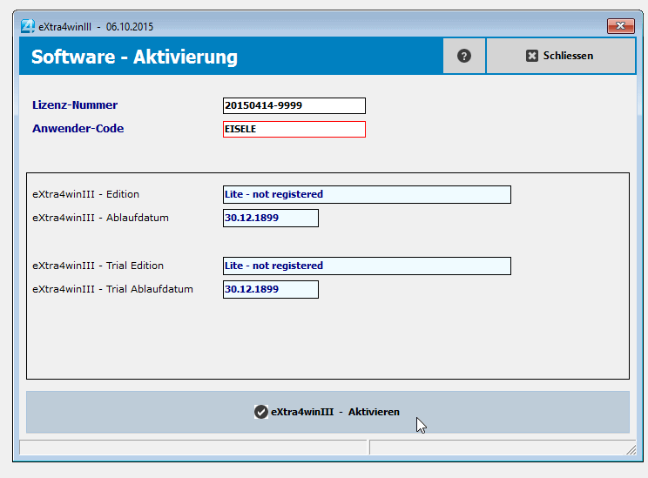Click the eXtra4winIII - Trial Edition label
Viewport: 648px width, 478px height.
[98, 266]
